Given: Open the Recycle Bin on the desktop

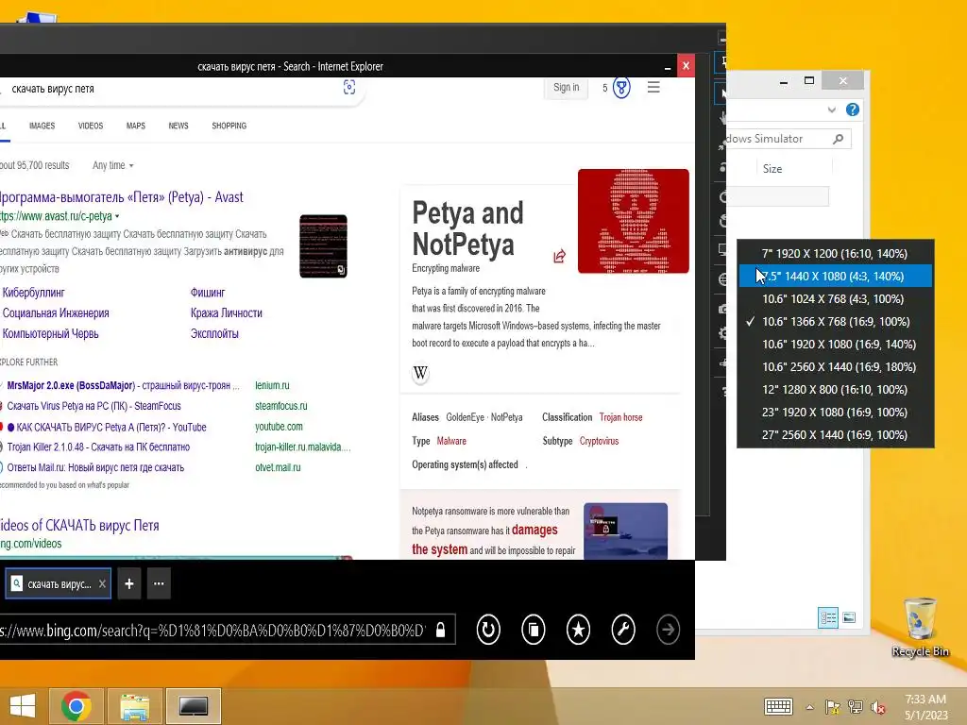Looking at the screenshot, I should coord(920,627).
